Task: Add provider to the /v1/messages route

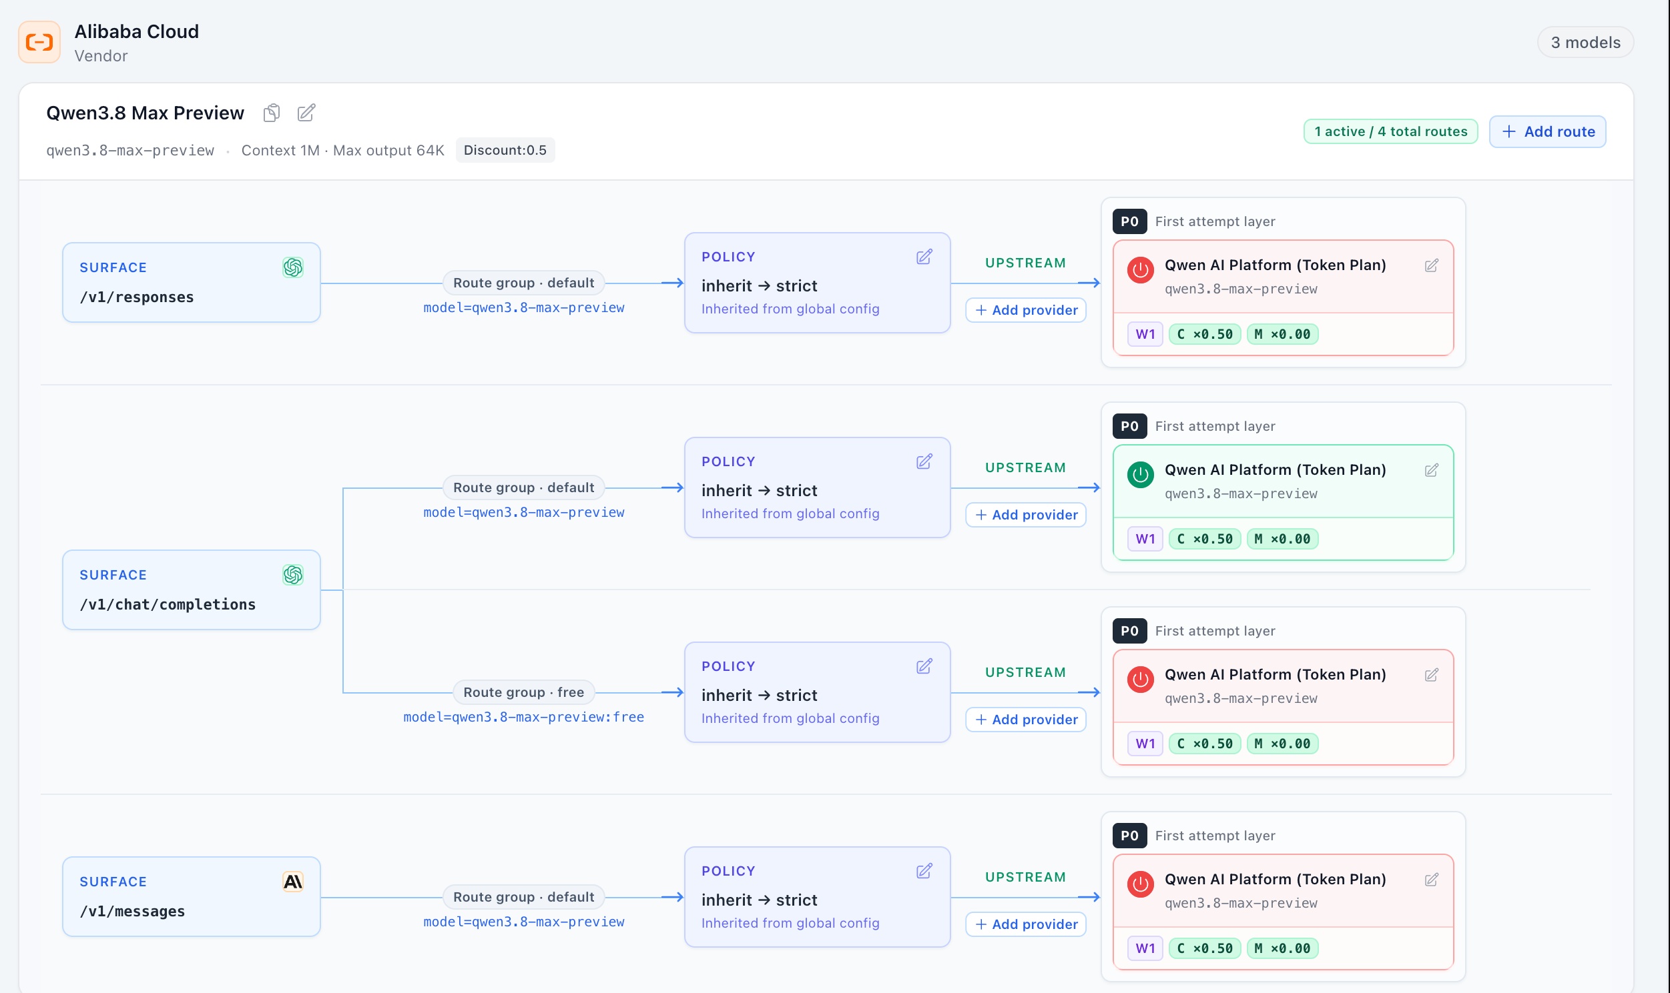Action: 1026,925
